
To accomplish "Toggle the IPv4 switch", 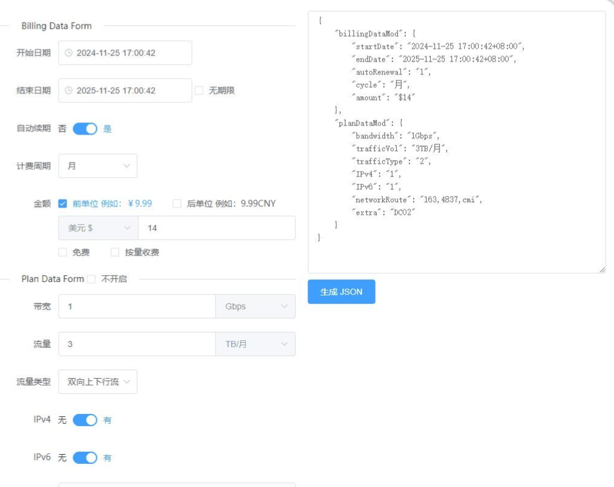I will tap(85, 420).
